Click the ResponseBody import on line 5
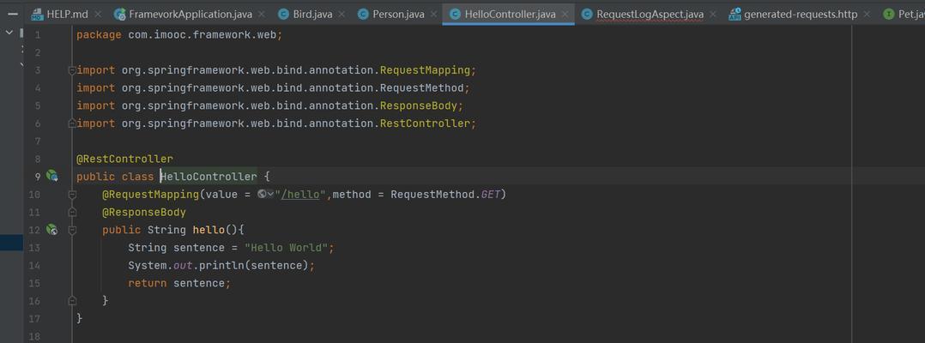This screenshot has width=925, height=343. pos(418,105)
